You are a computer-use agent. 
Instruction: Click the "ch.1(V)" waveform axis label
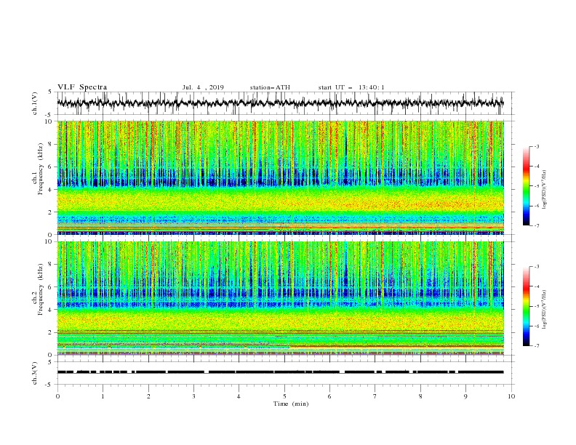(x=35, y=103)
